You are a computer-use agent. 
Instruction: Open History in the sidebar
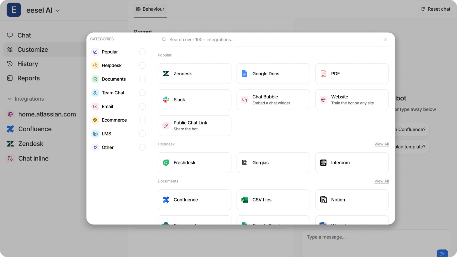[27, 64]
